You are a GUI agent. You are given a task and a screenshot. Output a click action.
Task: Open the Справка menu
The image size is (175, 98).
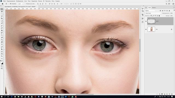click(x=57, y=1)
